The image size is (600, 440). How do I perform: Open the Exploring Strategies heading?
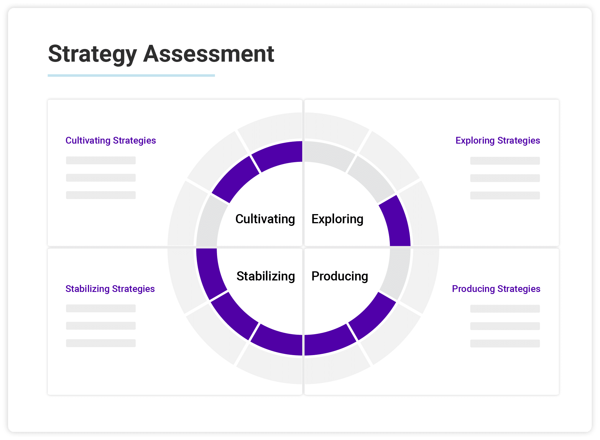498,140
